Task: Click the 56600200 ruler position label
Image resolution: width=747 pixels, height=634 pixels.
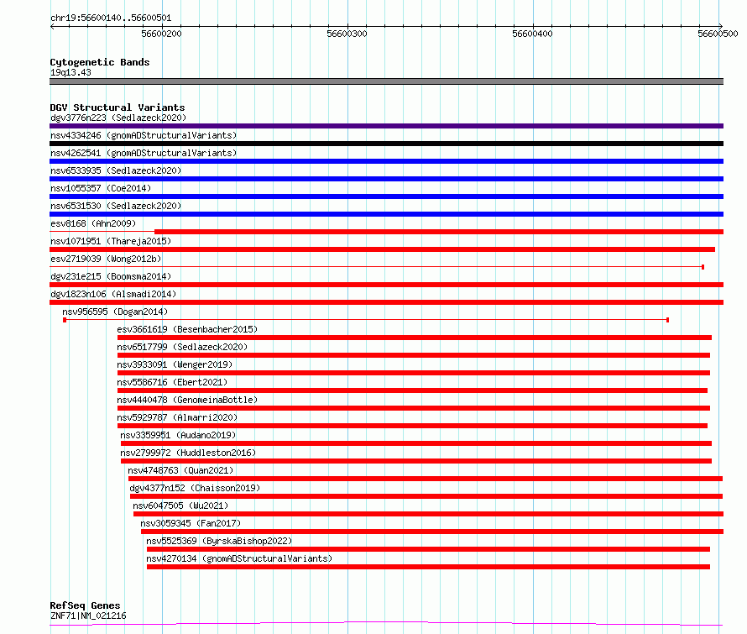Action: [161, 34]
